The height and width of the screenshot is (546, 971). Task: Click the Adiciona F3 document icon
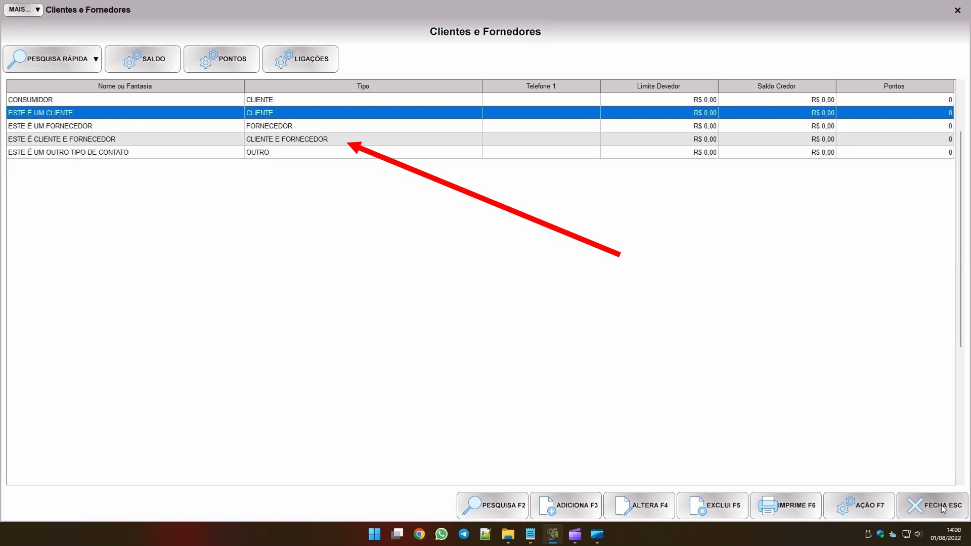[x=547, y=506]
